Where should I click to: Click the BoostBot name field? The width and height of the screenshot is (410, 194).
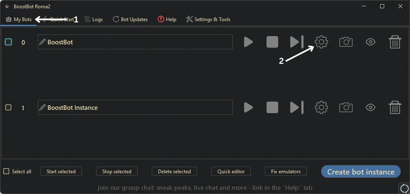135,42
